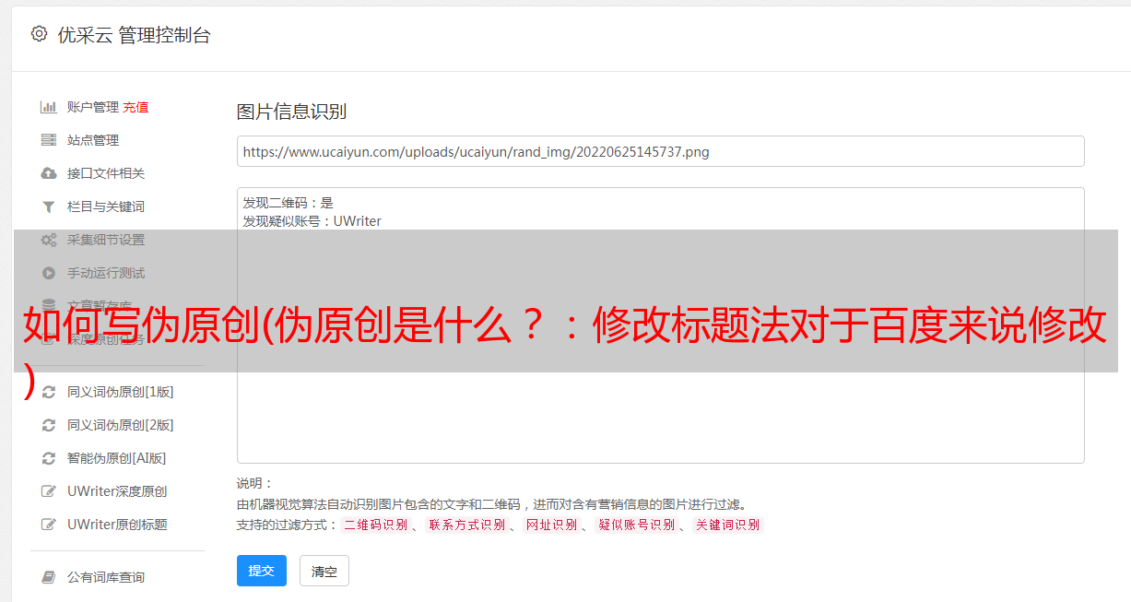Click the 疑似账号识别 tag

[x=637, y=525]
